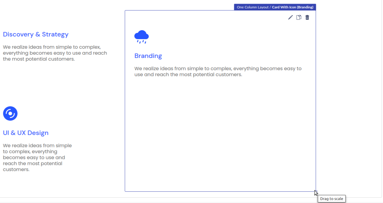Click the duplicate card icon
The image size is (383, 203).
point(298,18)
